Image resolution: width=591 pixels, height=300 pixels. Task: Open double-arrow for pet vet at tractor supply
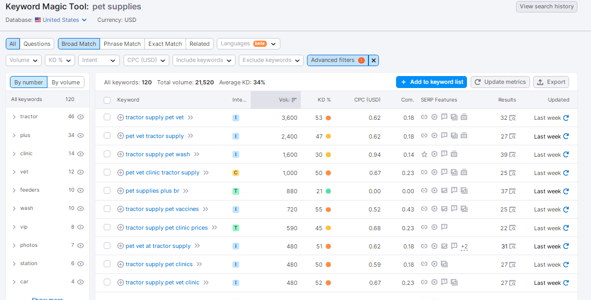(197, 246)
